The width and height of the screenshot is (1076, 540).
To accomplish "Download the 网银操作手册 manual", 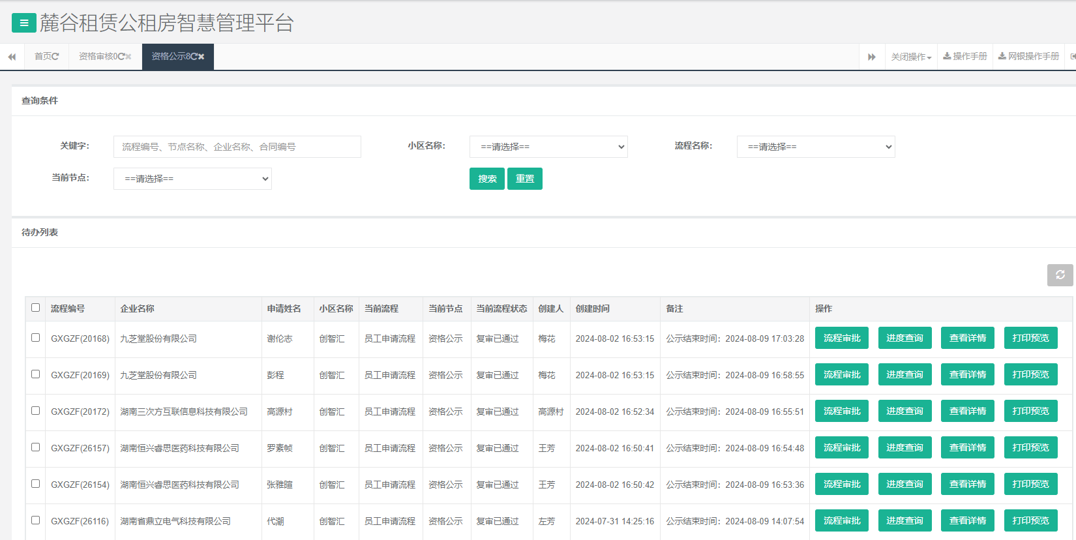I will pos(1028,57).
